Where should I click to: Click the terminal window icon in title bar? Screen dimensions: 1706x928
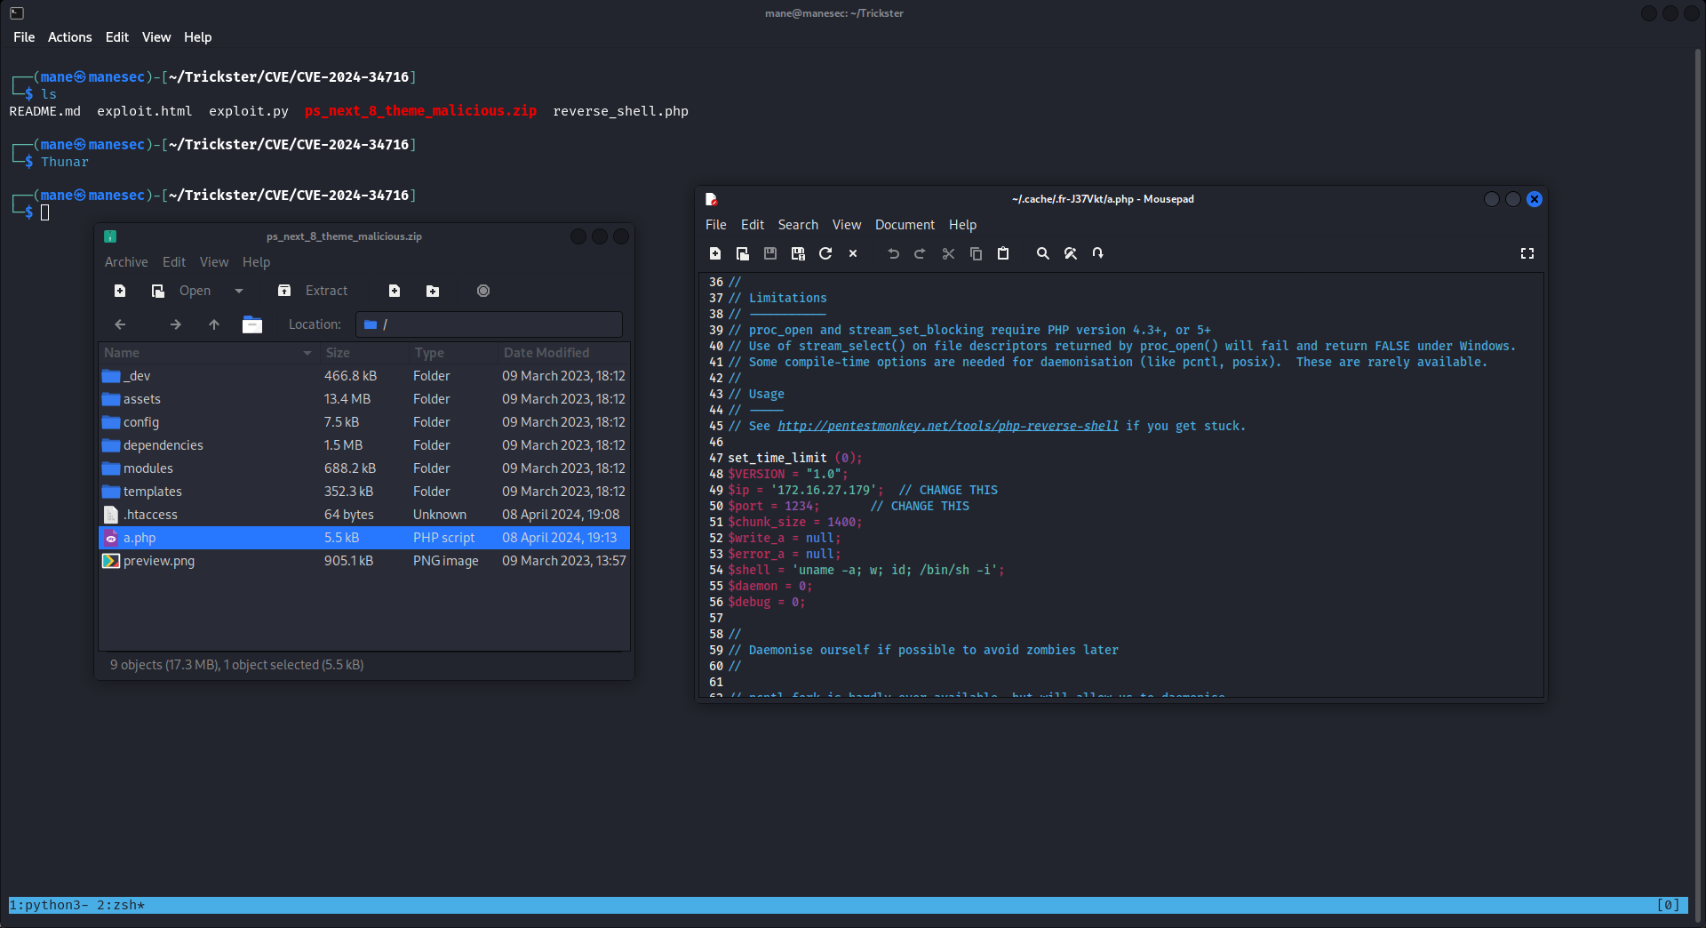click(x=17, y=13)
